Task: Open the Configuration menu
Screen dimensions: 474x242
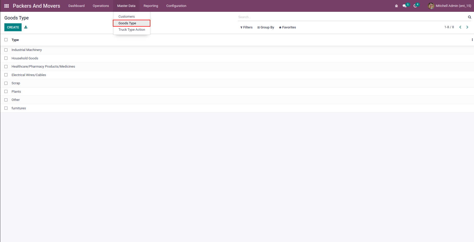Action: [x=176, y=6]
